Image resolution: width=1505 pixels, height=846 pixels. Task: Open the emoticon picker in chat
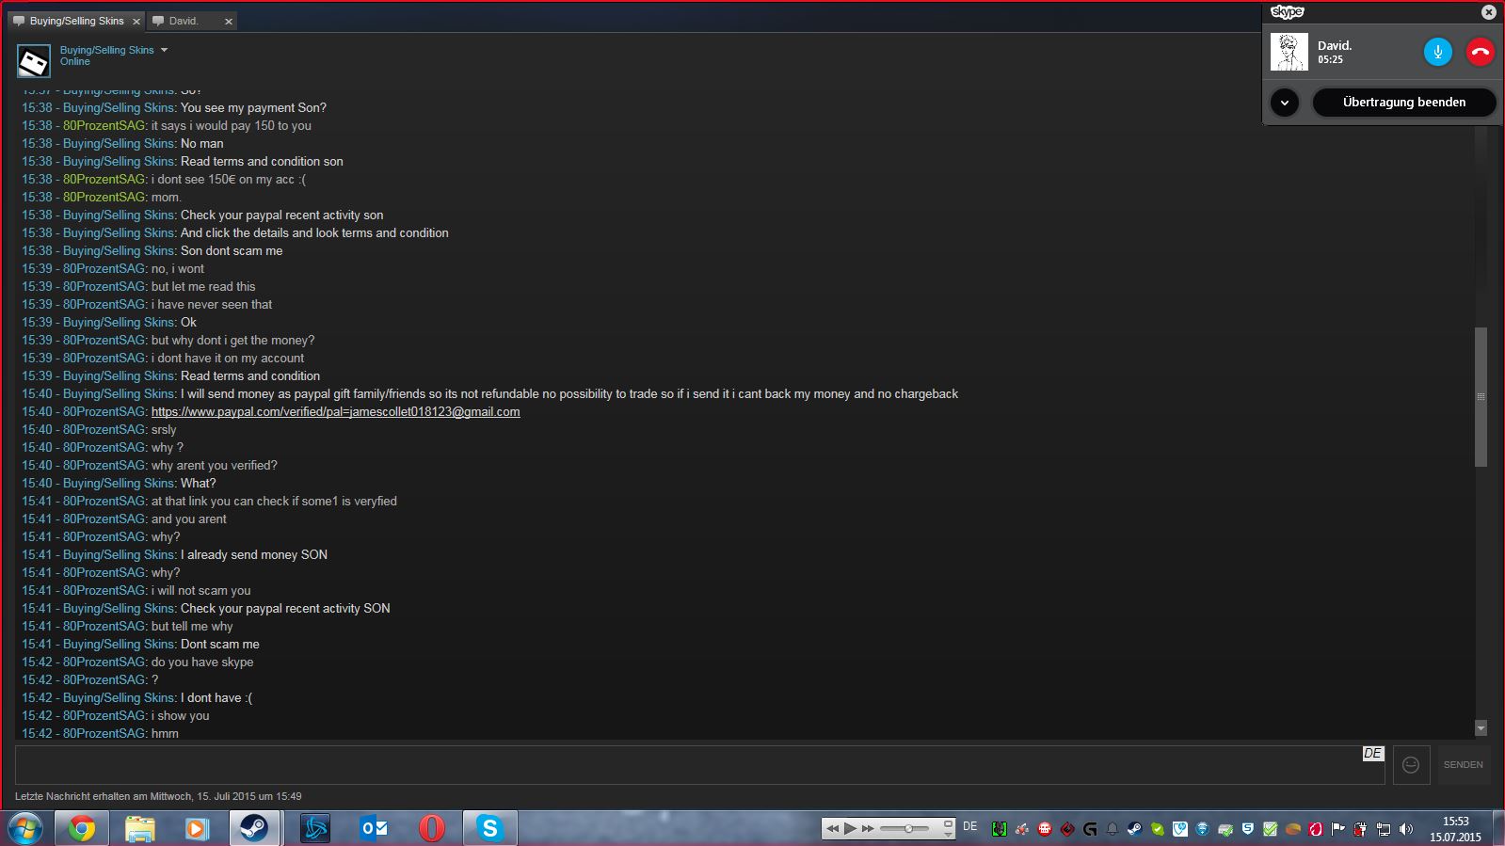(x=1410, y=765)
